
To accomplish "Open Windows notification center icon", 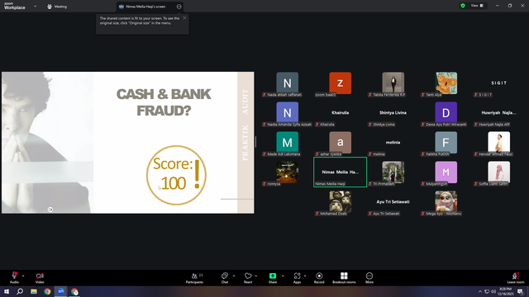I will (521, 291).
